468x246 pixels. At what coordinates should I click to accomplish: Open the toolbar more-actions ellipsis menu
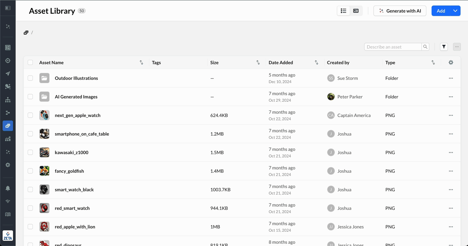click(457, 47)
